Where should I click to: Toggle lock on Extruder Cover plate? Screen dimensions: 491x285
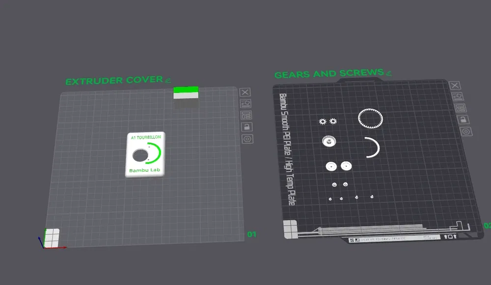click(x=247, y=127)
